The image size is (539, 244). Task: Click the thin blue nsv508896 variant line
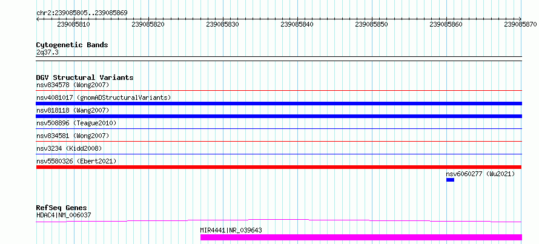(x=279, y=129)
